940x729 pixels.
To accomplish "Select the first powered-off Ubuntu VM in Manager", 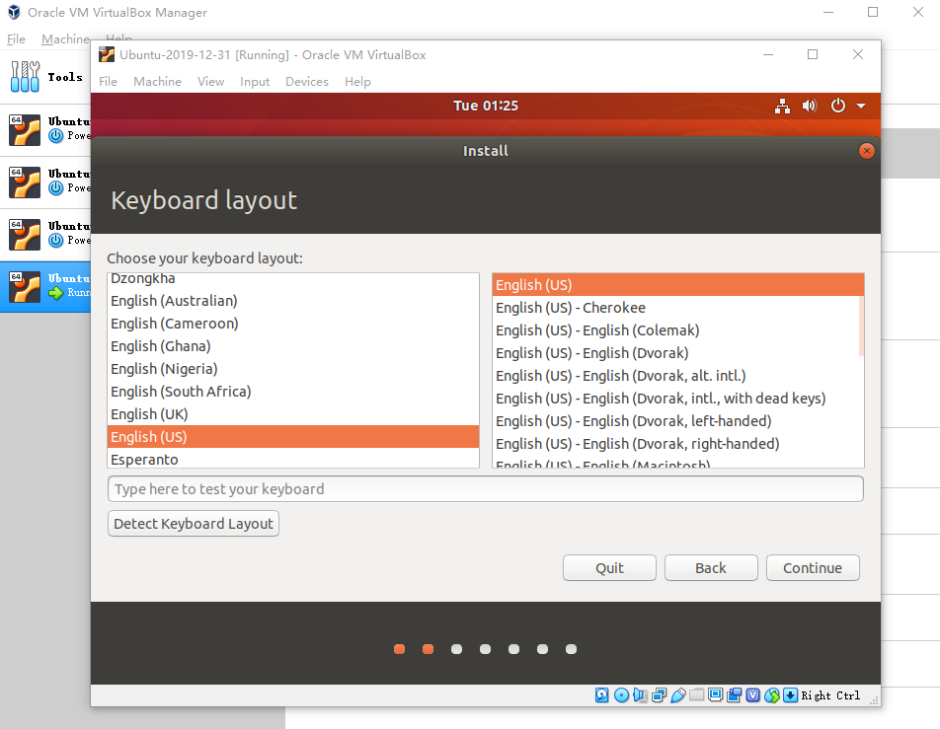I will (x=45, y=130).
